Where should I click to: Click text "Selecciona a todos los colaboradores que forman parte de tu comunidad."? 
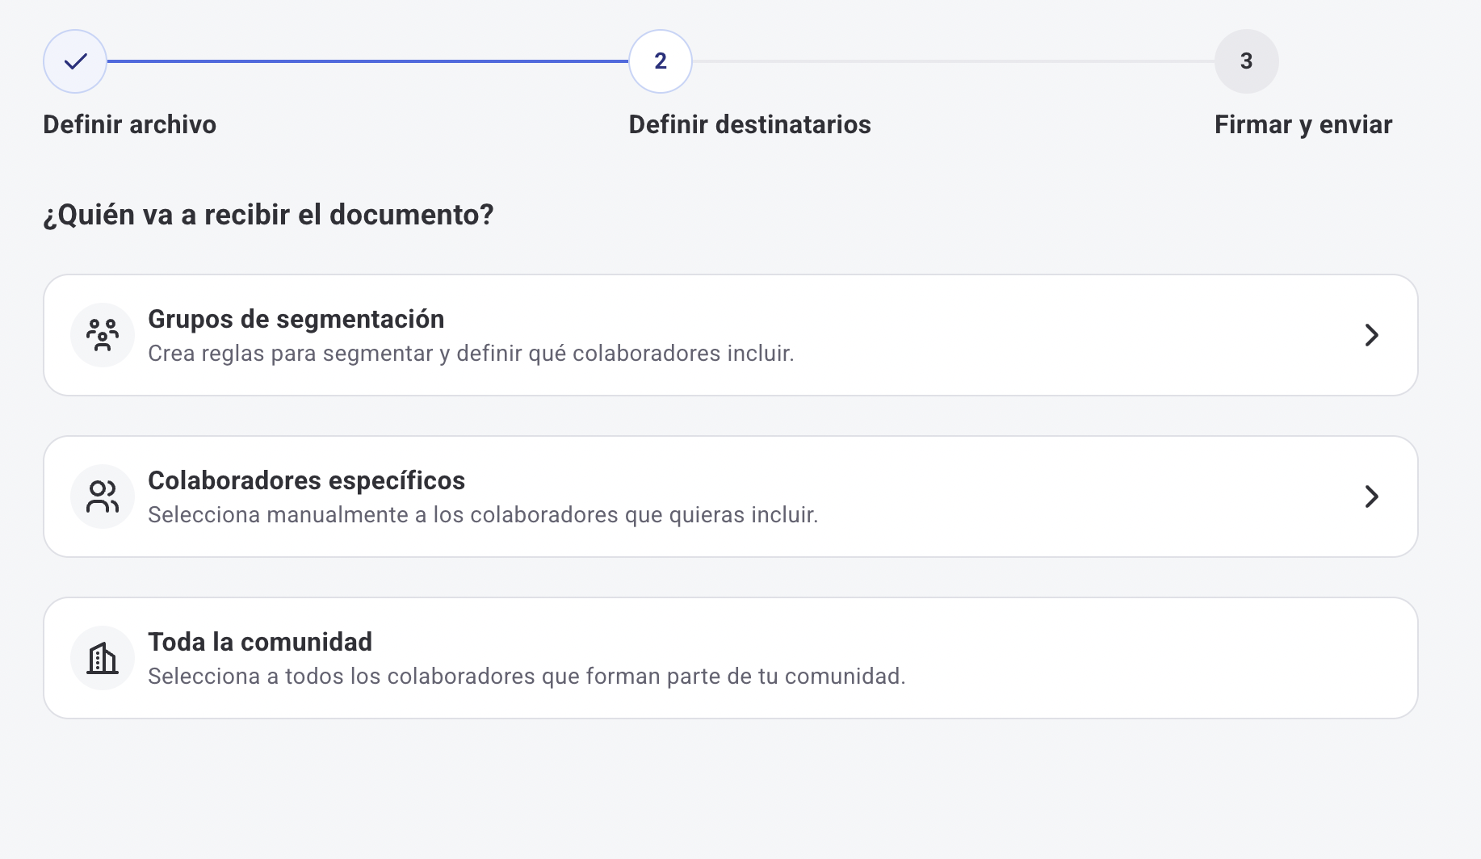[527, 677]
